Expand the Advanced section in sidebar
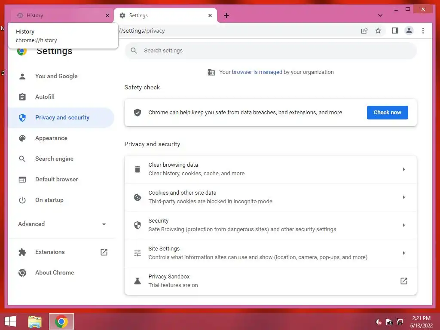This screenshot has width=440, height=330. 61,224
